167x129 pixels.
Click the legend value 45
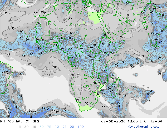[x=34, y=127]
